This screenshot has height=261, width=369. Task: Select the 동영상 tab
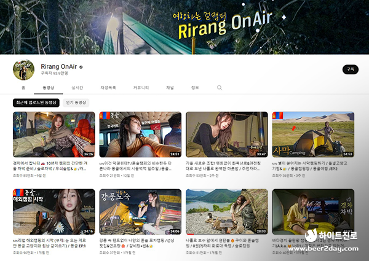tap(49, 88)
